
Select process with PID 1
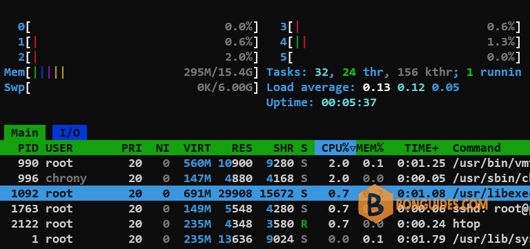[x=265, y=239]
